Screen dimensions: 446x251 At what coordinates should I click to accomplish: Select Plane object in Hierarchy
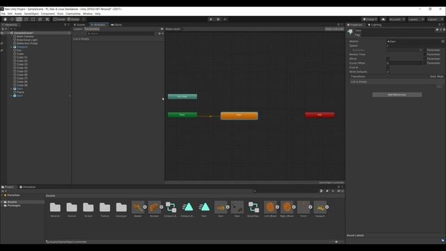pyautogui.click(x=20, y=92)
